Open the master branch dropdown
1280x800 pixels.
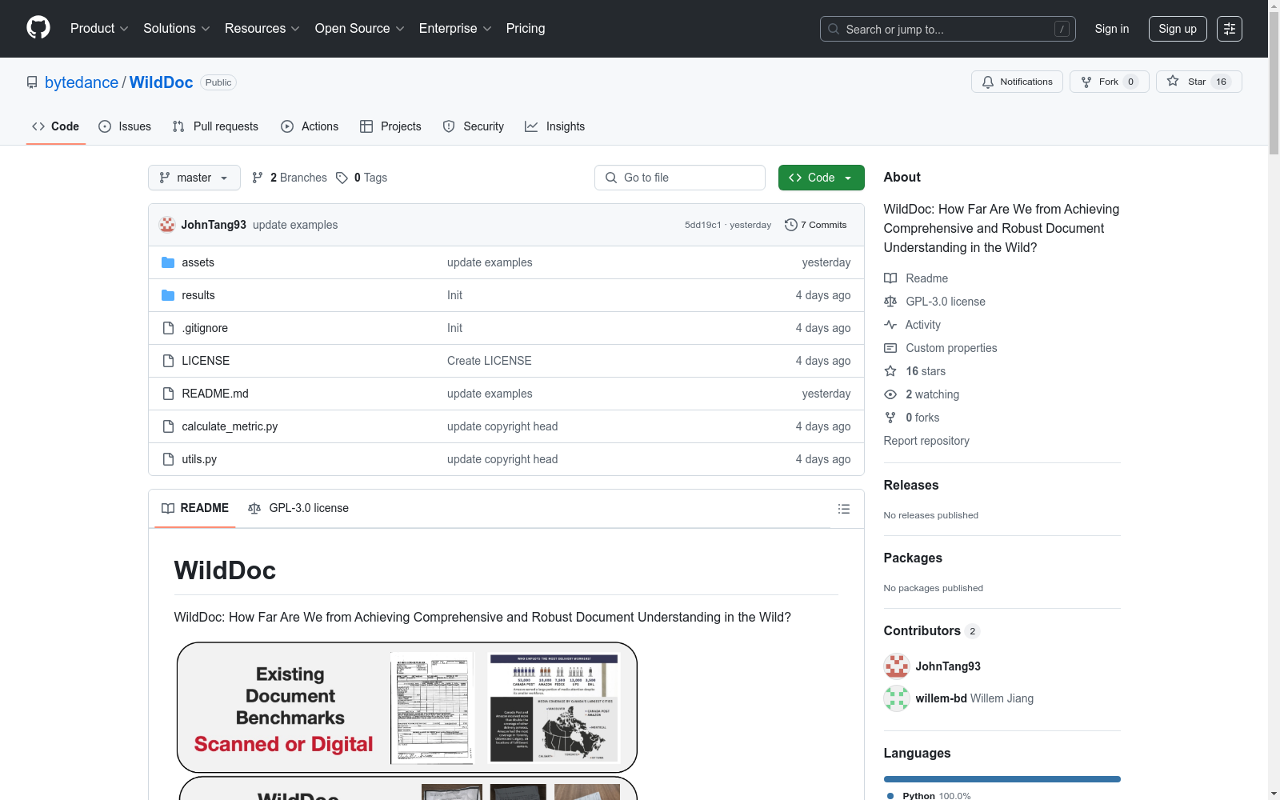point(194,178)
